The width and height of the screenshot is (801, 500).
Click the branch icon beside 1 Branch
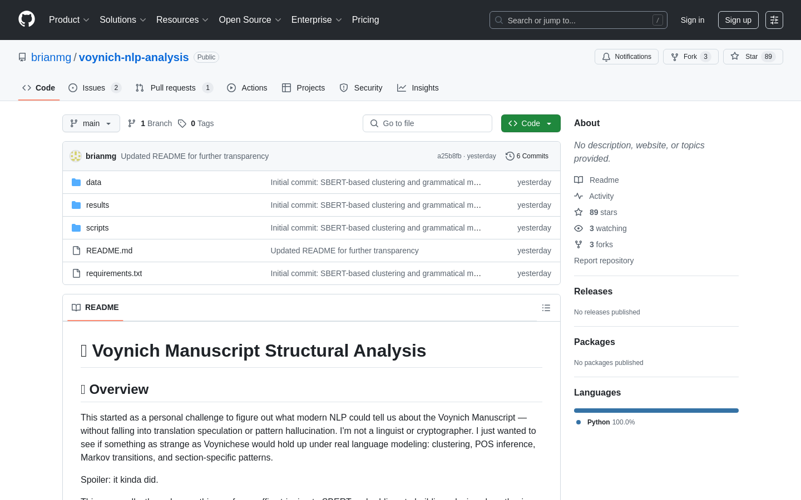(x=132, y=123)
